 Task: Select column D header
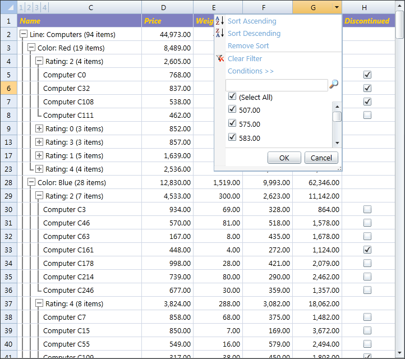(167, 7)
